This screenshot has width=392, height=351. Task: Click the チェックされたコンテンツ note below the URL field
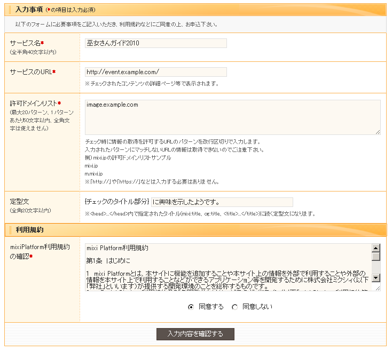click(x=152, y=84)
